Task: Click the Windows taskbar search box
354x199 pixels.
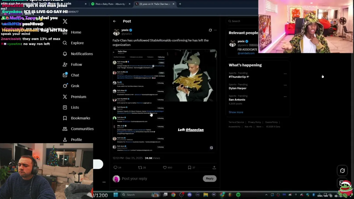Action: pos(140,195)
